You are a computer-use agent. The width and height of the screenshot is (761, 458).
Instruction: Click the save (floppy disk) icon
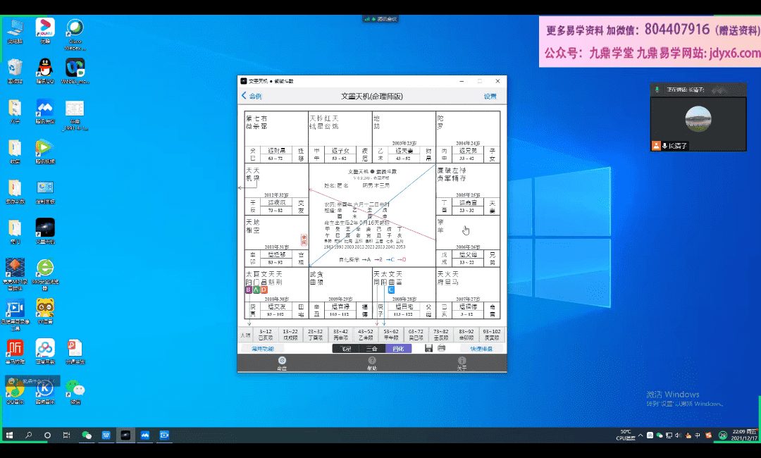tap(428, 348)
